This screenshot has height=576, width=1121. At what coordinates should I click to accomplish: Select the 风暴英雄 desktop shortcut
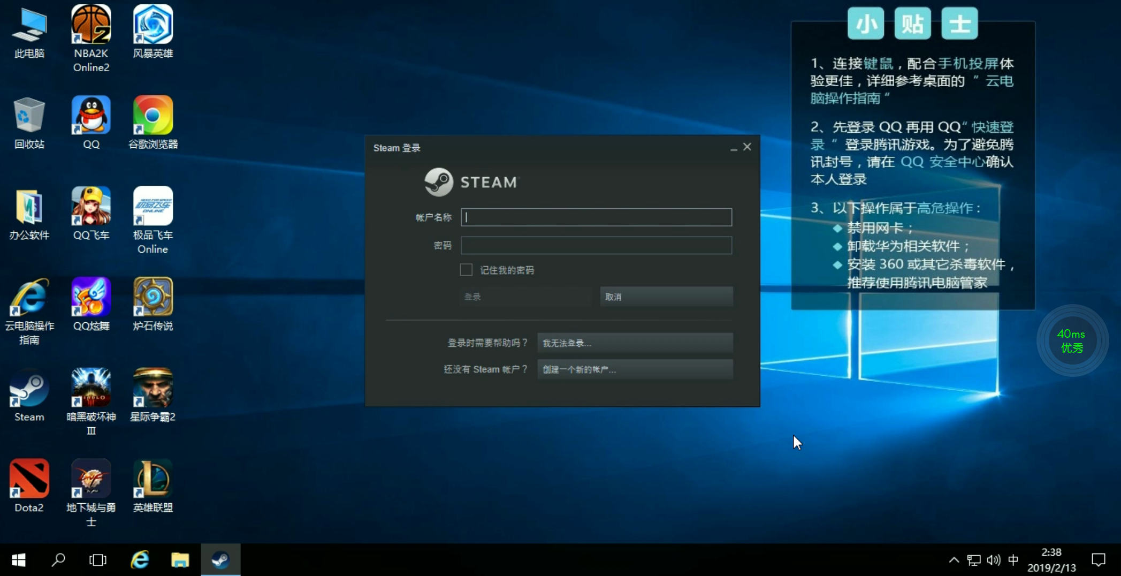click(x=152, y=32)
